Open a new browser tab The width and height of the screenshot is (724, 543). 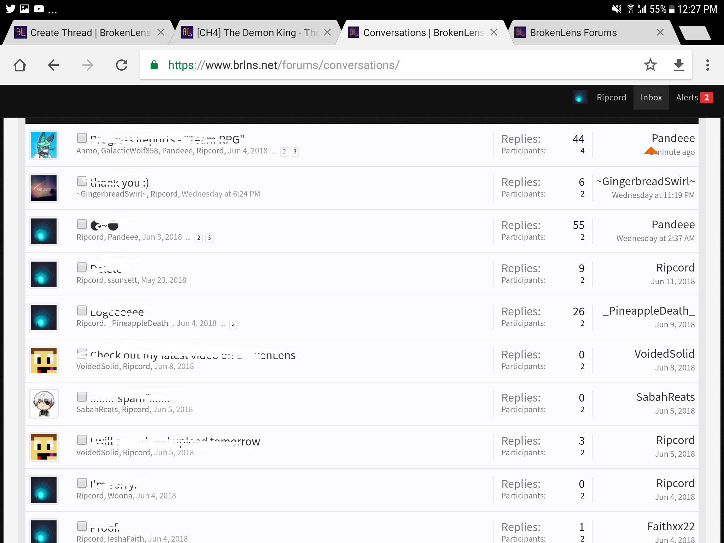[695, 33]
